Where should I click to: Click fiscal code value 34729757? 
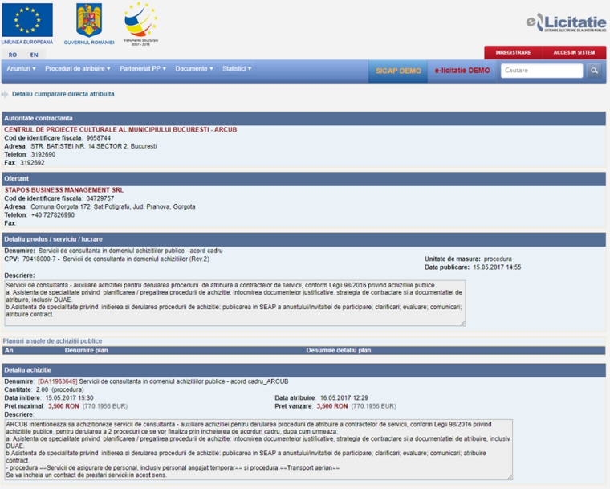coord(100,198)
